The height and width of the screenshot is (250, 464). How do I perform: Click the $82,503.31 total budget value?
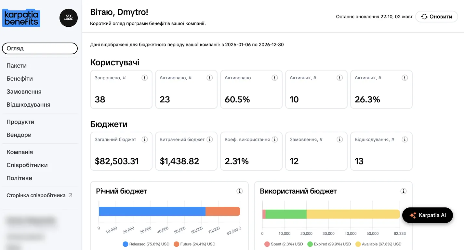click(x=117, y=161)
